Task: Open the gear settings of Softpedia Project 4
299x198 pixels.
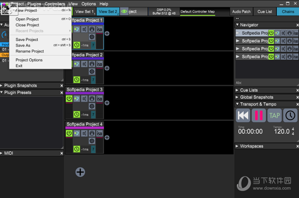Action: (x=92, y=141)
